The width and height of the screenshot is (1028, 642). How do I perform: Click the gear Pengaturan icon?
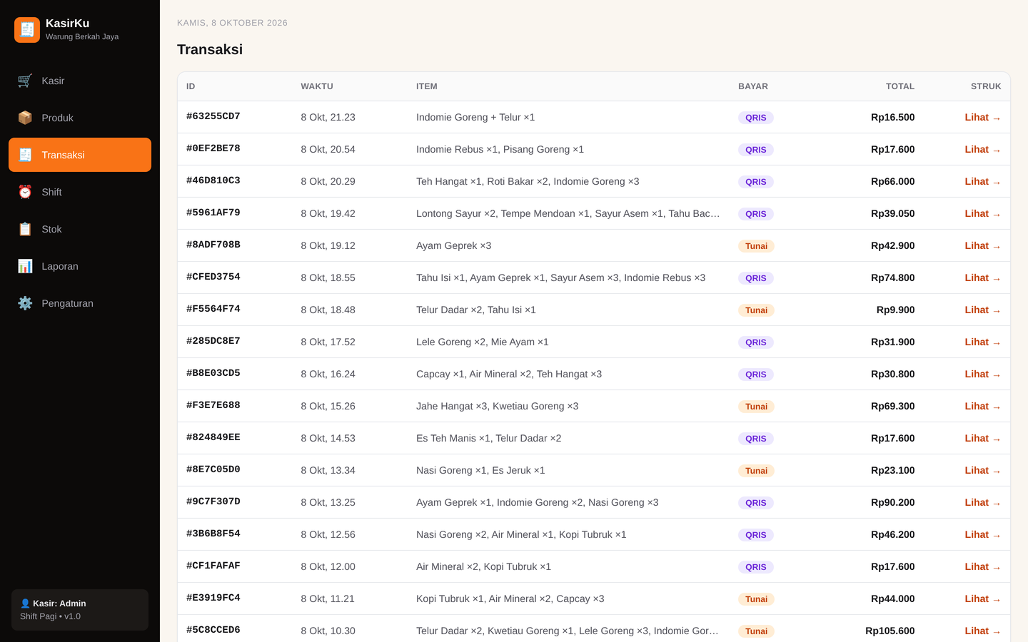[x=25, y=303]
